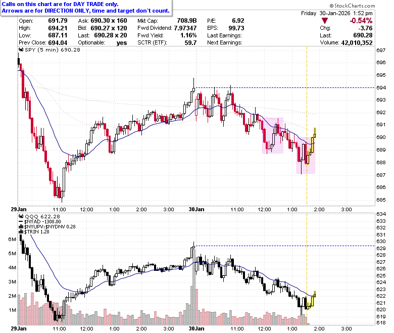Screen dimensions: 394x333
Task: Click the 618 axis label on QQQ panel
Action: pyautogui.click(x=381, y=323)
